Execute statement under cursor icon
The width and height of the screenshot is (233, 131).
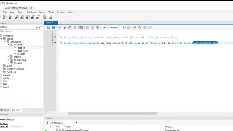[x=65, y=28]
